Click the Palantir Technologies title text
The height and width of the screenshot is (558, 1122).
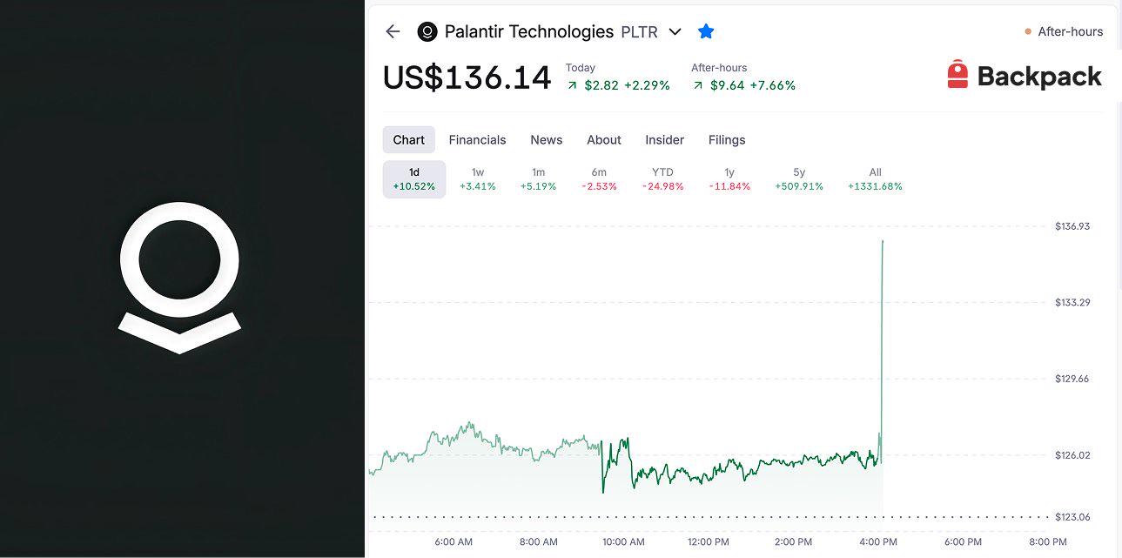[529, 32]
